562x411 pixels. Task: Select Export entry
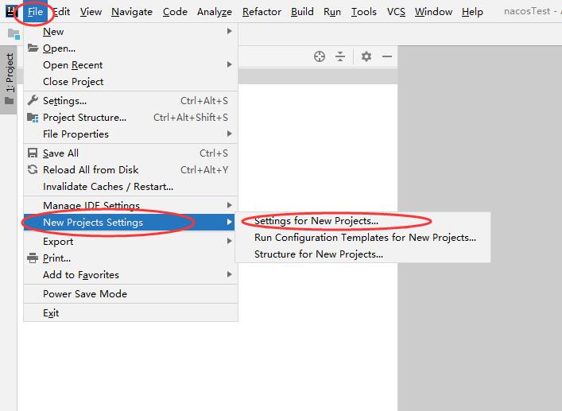point(130,242)
